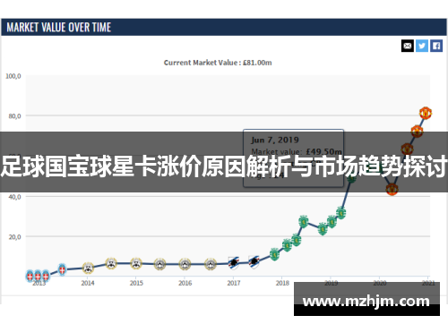Click the lowest Manchester United crest marker
The height and width of the screenshot is (324, 448).
coord(392,189)
